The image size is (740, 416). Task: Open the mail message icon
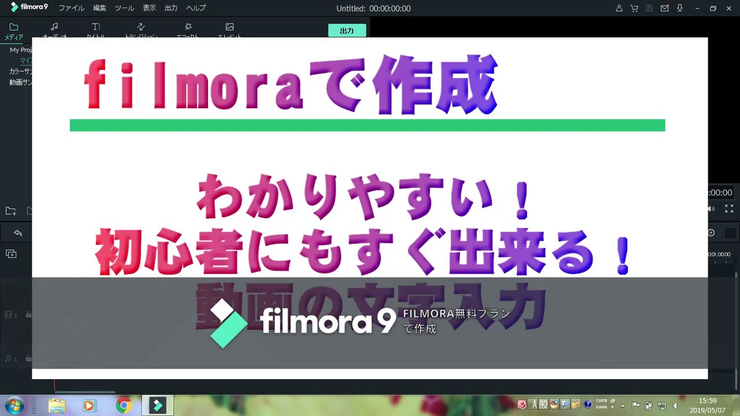coord(664,8)
